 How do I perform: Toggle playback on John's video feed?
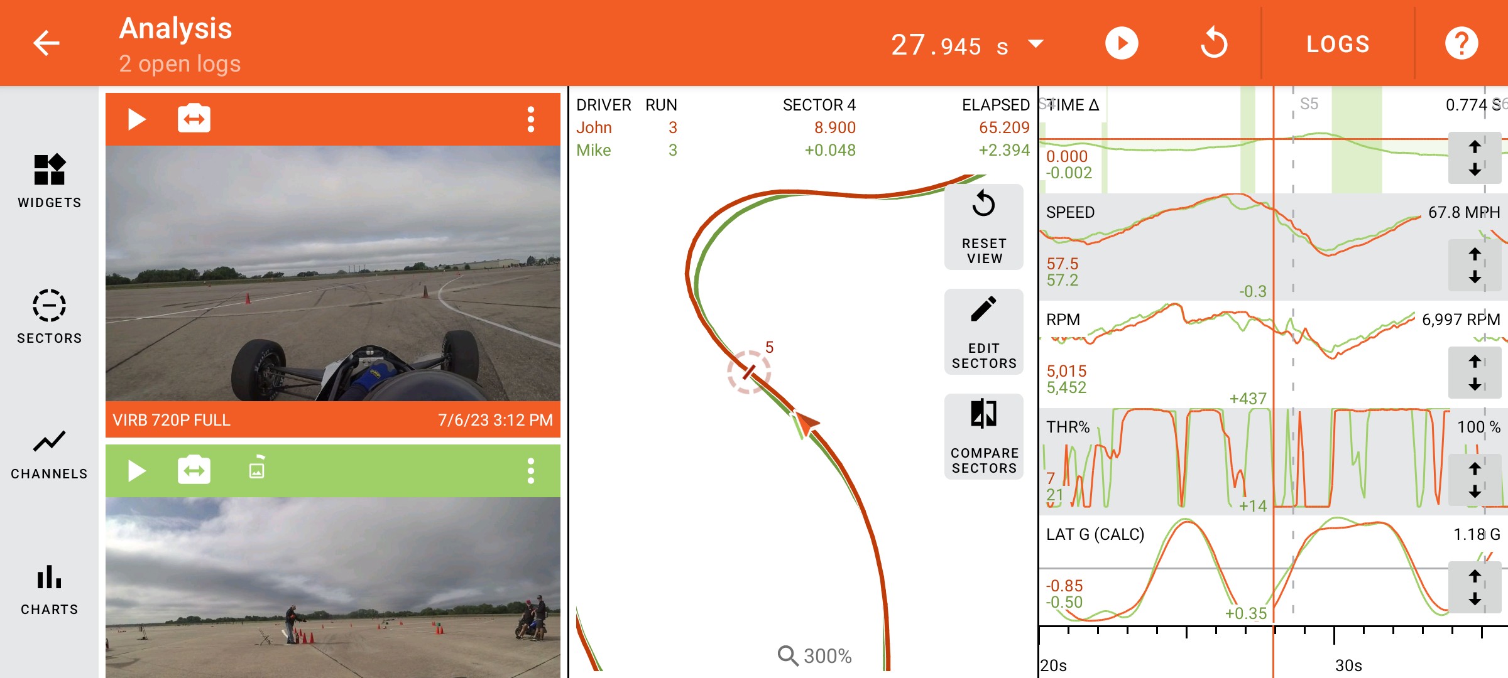point(134,117)
